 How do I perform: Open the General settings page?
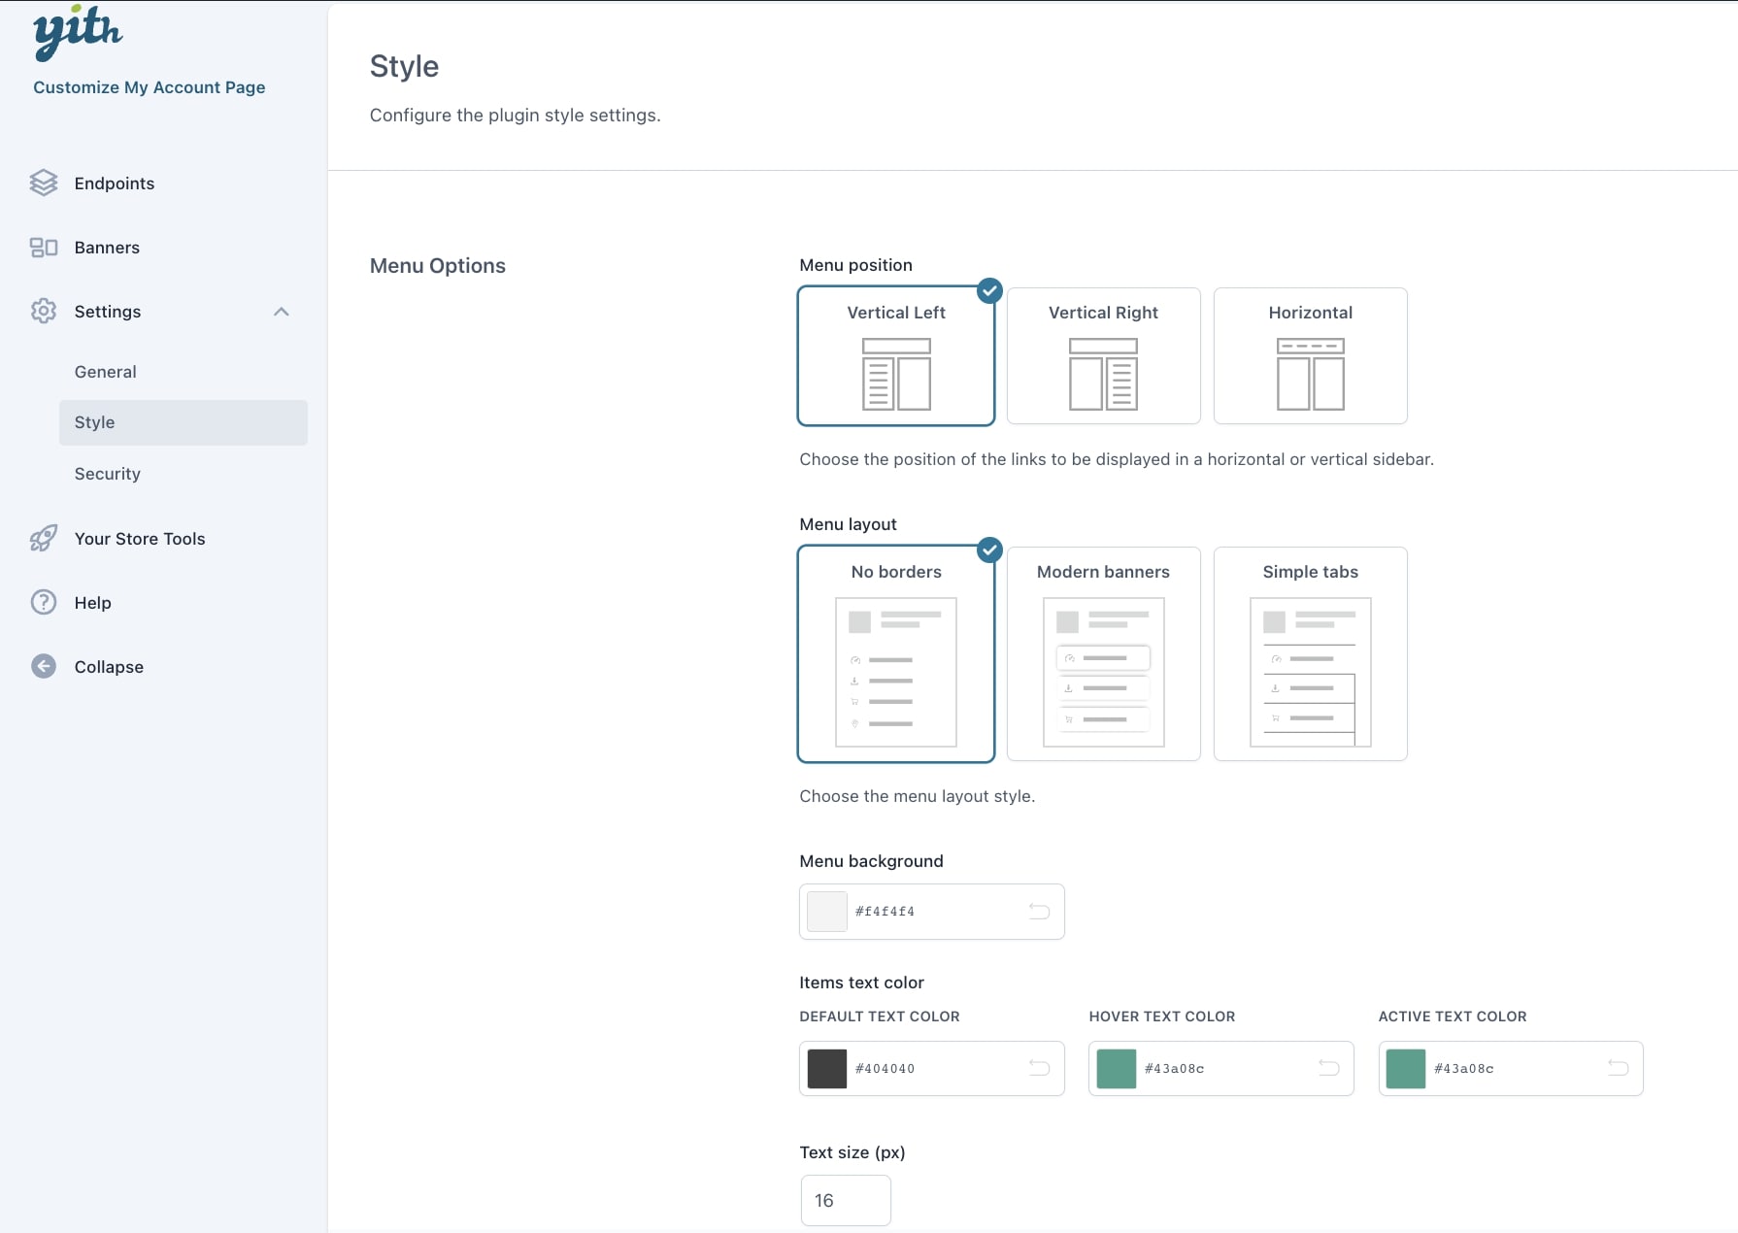(x=106, y=372)
